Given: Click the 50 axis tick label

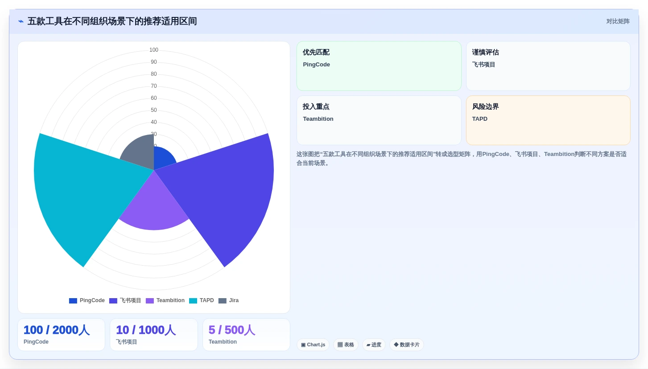Looking at the screenshot, I should [154, 110].
